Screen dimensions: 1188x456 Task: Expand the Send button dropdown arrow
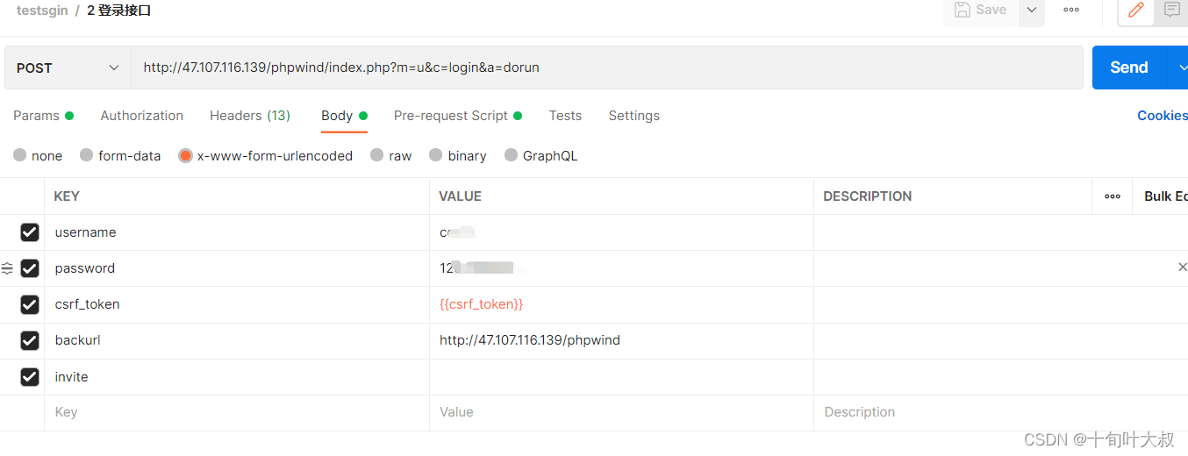(x=1180, y=68)
